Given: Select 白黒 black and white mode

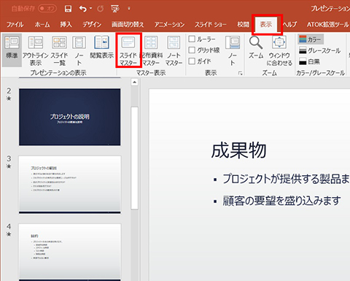Looking at the screenshot, I should [309, 61].
